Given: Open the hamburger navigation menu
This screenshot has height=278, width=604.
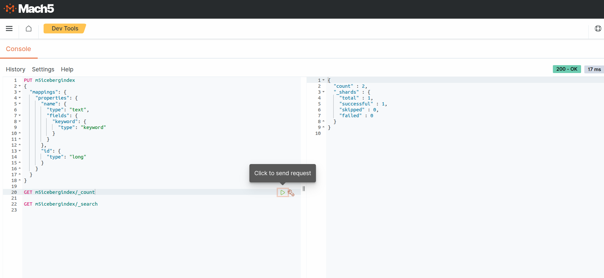Looking at the screenshot, I should pyautogui.click(x=9, y=28).
